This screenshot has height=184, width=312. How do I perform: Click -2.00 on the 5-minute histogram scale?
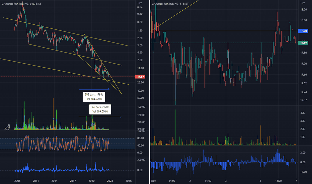tap(303, 172)
